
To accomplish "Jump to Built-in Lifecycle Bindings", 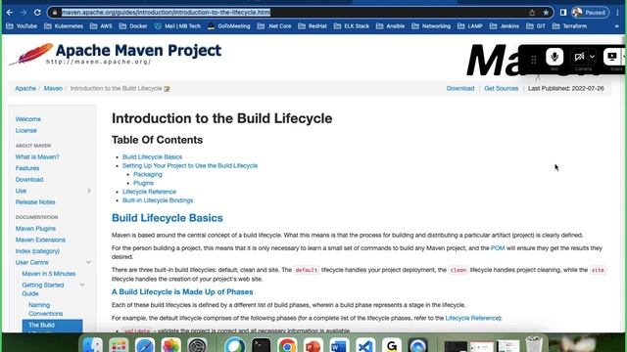I will pos(158,200).
